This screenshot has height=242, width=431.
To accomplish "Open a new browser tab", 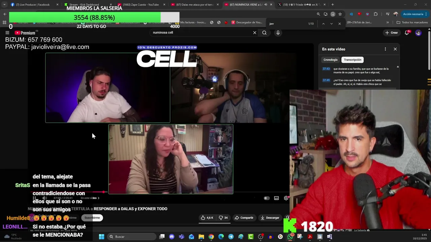I will (x=333, y=5).
